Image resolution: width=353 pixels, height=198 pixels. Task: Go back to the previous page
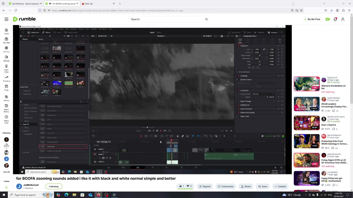[4, 10]
